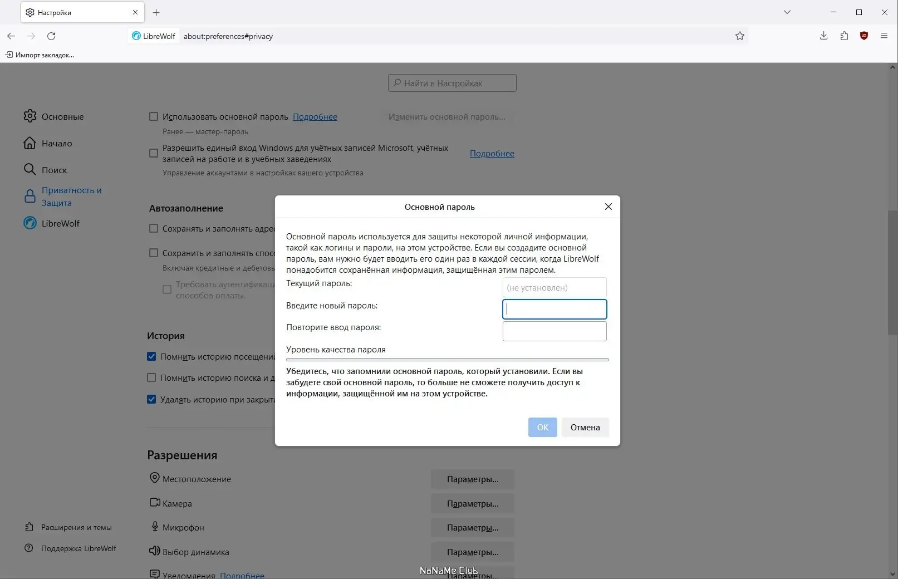Open Подробнее link for Windows single sign-on
Image resolution: width=898 pixels, height=579 pixels.
492,154
